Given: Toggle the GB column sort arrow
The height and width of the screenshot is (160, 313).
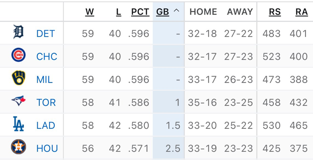Looking at the screenshot, I should [177, 11].
